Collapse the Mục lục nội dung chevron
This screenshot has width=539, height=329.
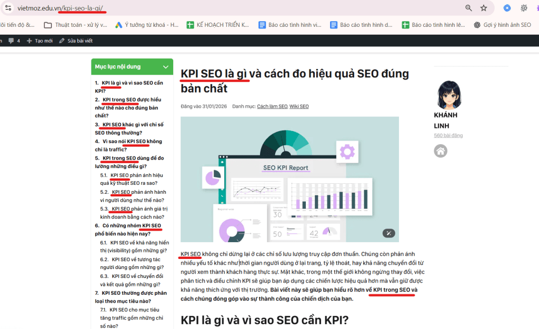pyautogui.click(x=166, y=67)
